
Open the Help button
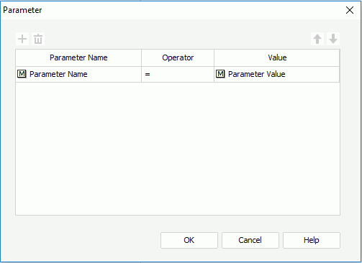point(312,240)
